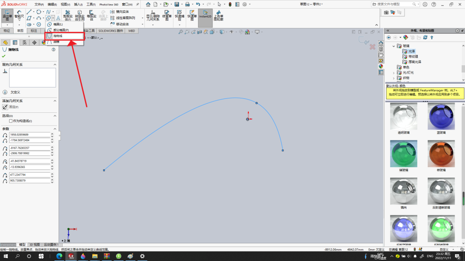Open the Windows Start menu
This screenshot has width=465, height=261.
[5, 256]
